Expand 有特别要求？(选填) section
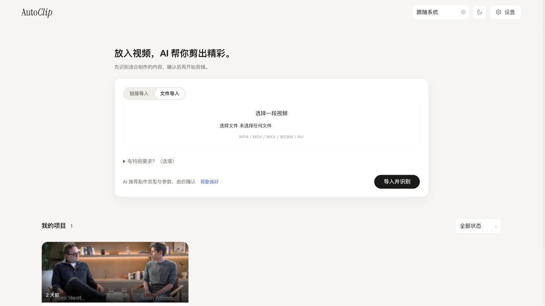Screen dimensions: 545x306 click(x=149, y=161)
